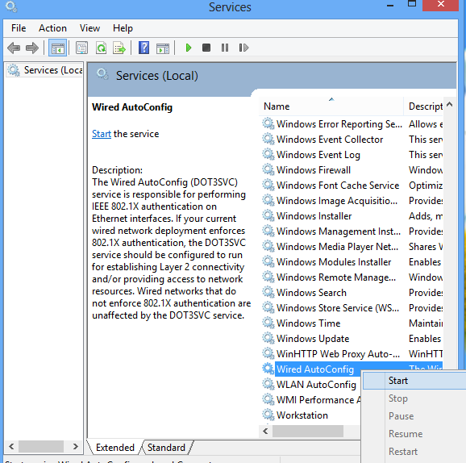Select the Windows Image Acquisitio... row
The width and height of the screenshot is (466, 463).
click(352, 200)
